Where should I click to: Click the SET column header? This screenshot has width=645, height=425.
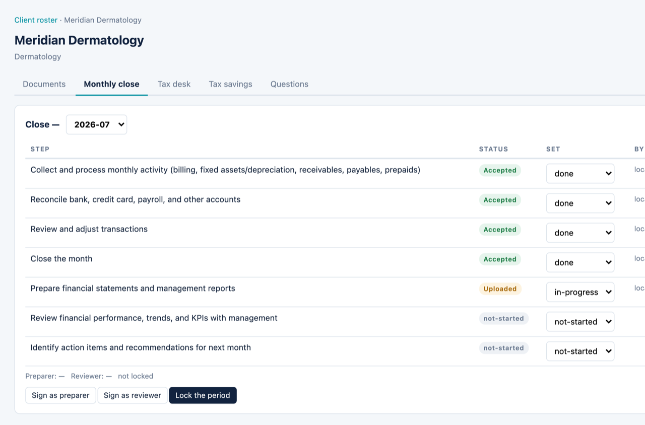coord(553,149)
